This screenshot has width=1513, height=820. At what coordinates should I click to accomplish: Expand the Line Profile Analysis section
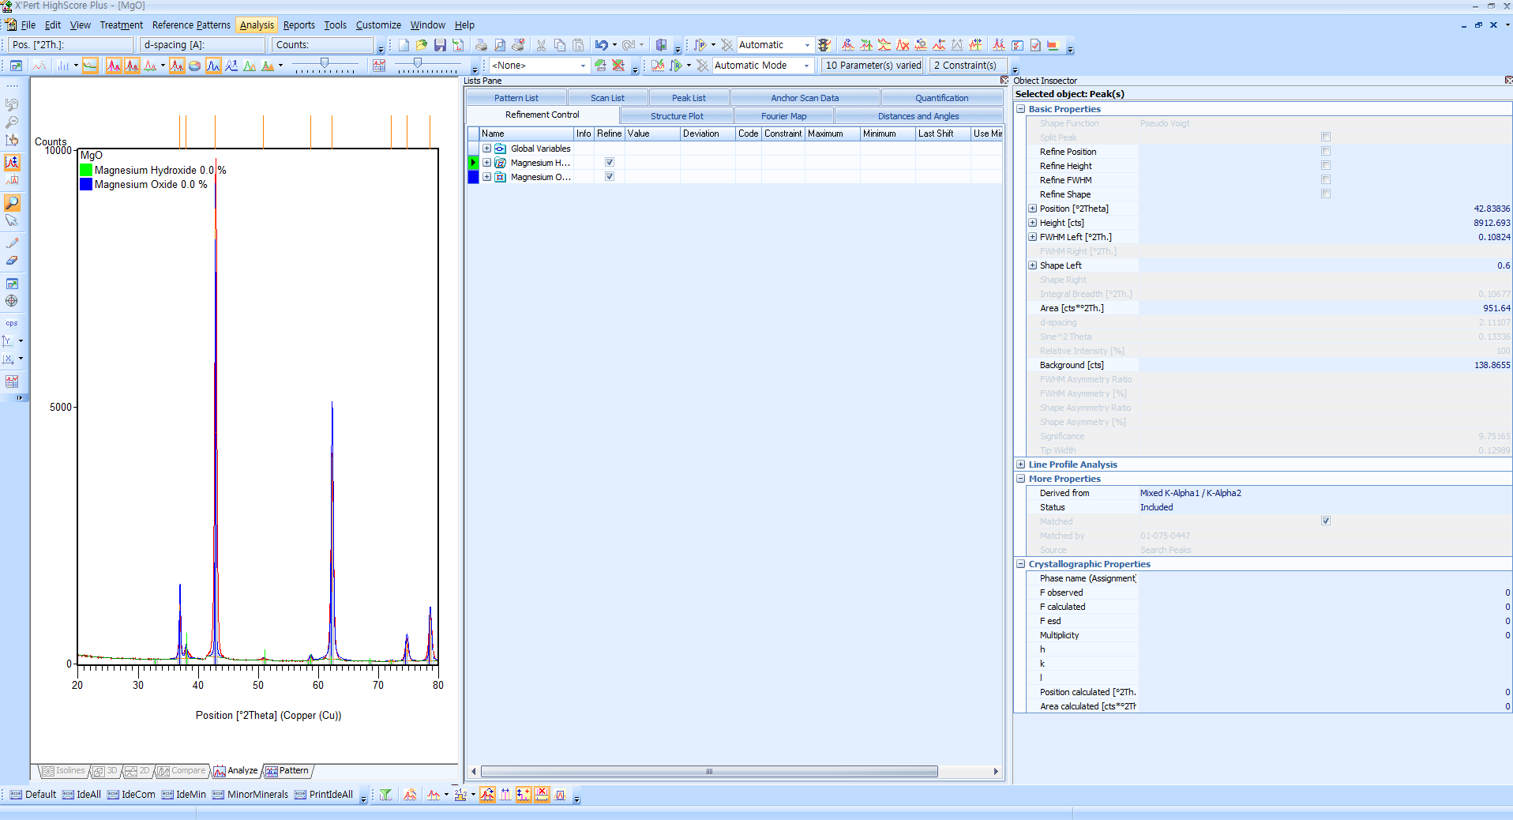[1021, 465]
